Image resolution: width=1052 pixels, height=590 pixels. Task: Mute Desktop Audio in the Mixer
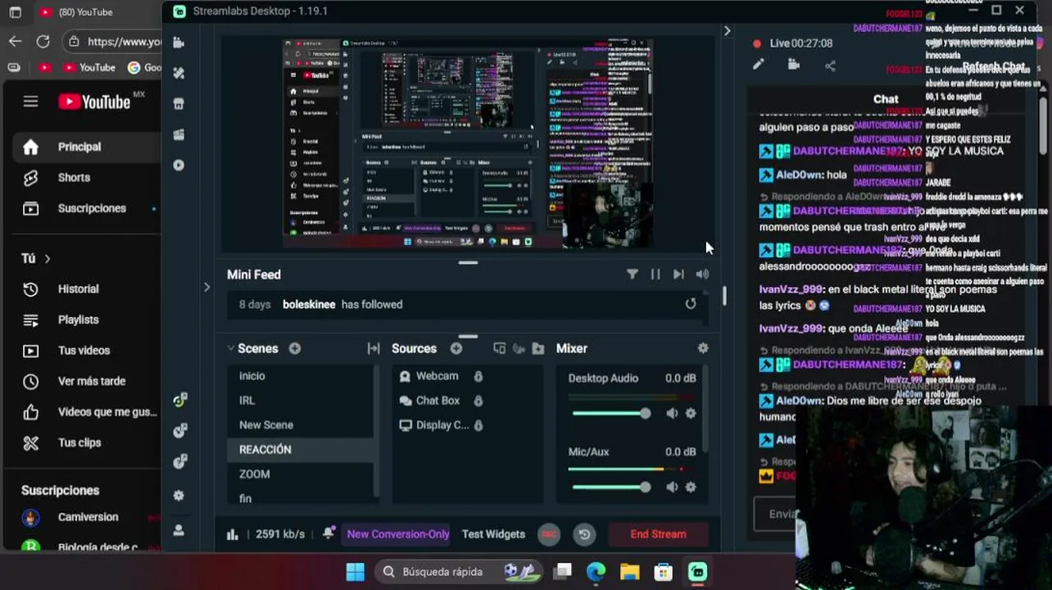coord(672,414)
